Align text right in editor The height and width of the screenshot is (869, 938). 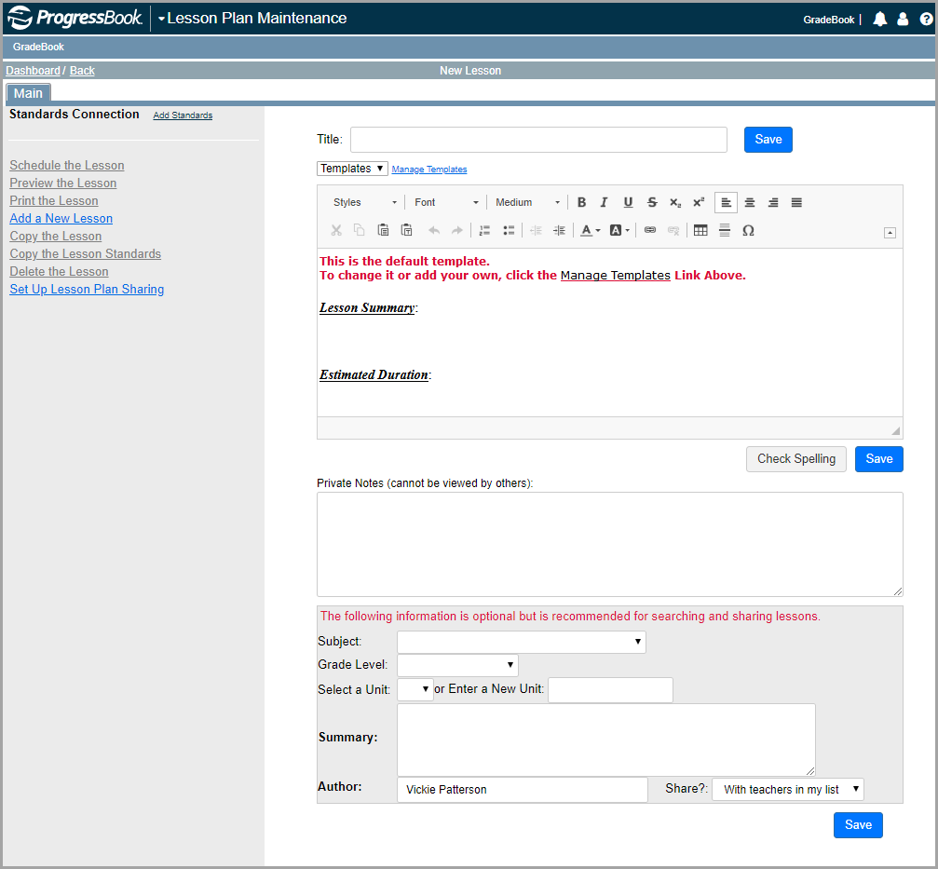(x=773, y=202)
